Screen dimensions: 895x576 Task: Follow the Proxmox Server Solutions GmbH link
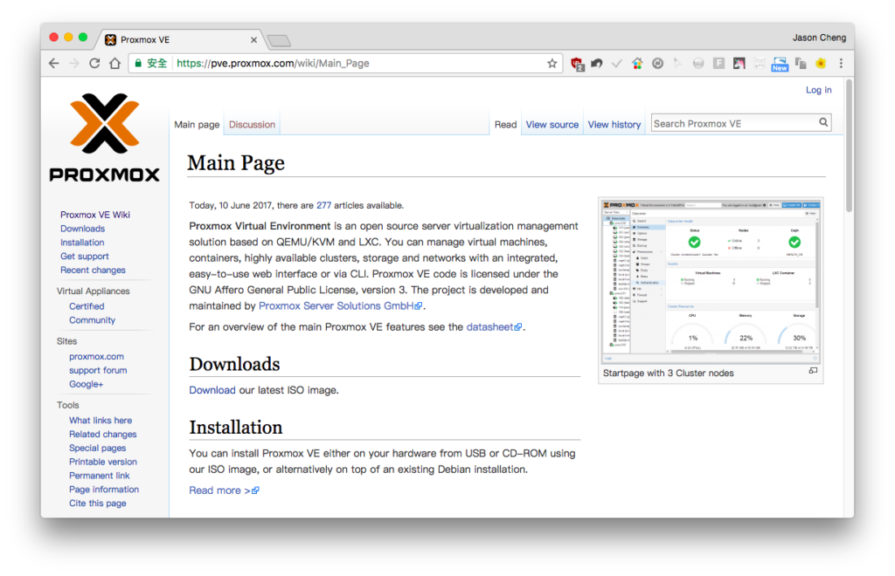[340, 306]
